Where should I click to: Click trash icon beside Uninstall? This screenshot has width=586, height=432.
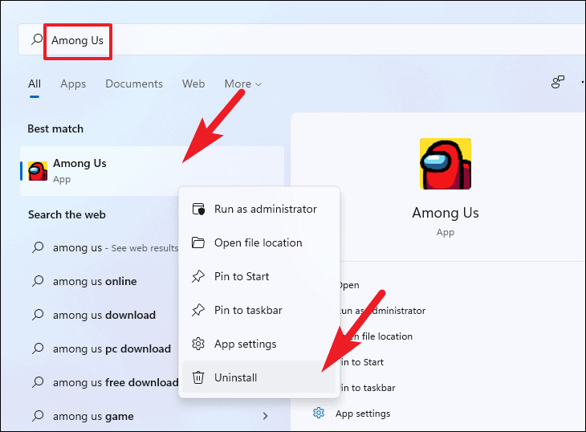click(198, 377)
